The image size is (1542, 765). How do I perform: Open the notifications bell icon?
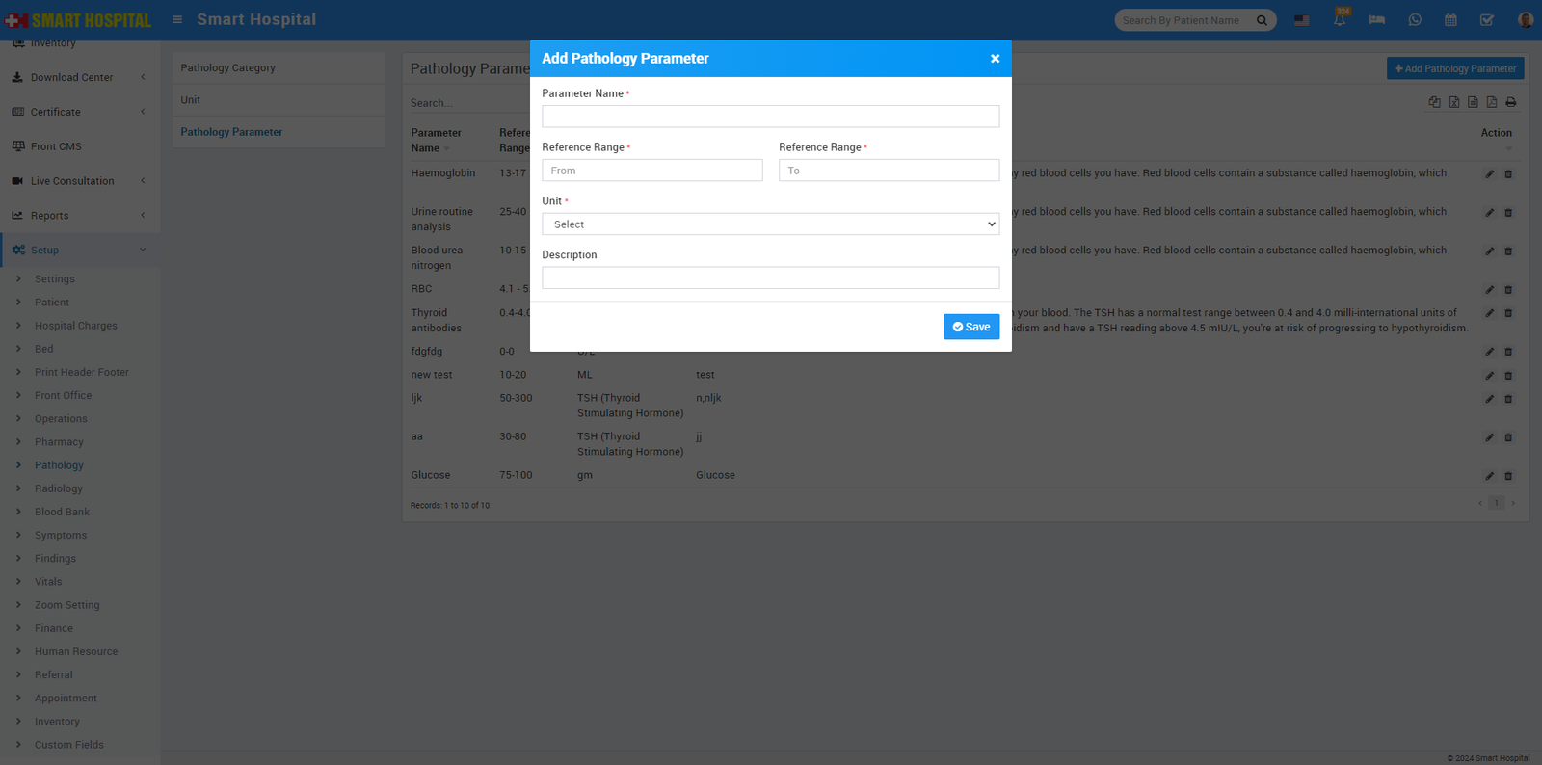coord(1340,19)
